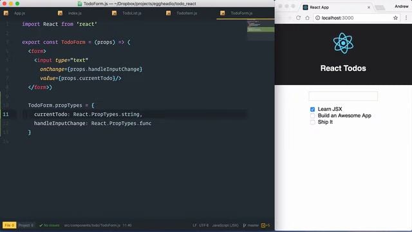This screenshot has height=232, width=412.
Task: Click the React App tab favicon
Action: tap(305, 7)
